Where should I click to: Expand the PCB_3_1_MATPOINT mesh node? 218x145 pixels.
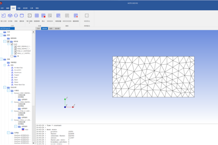[12, 51]
